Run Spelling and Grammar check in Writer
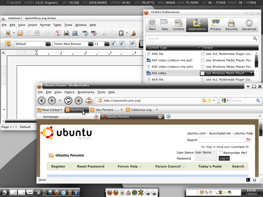 85,33
